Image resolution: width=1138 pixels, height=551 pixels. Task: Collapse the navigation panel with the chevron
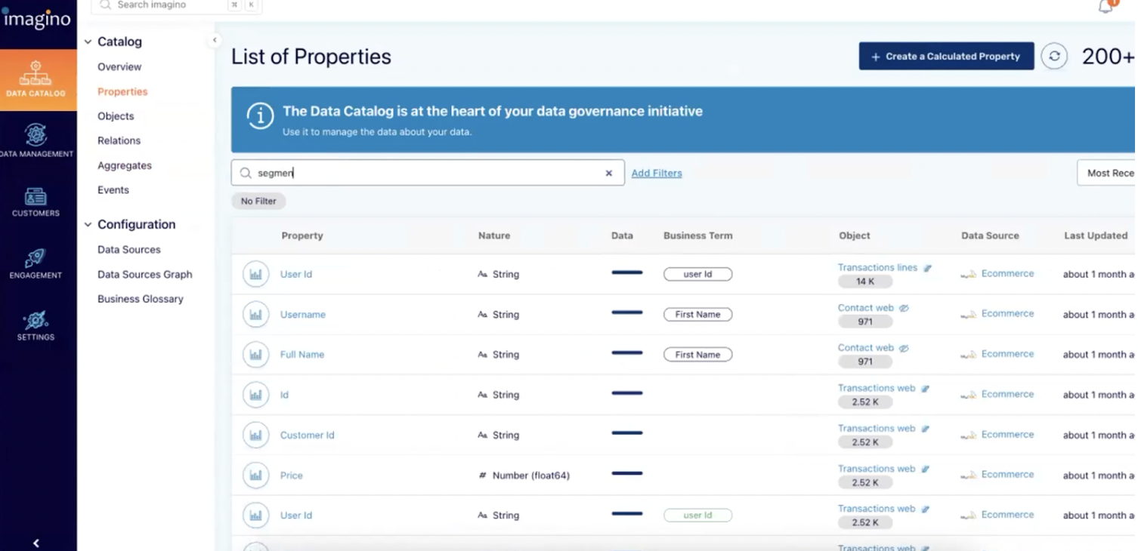click(x=215, y=40)
